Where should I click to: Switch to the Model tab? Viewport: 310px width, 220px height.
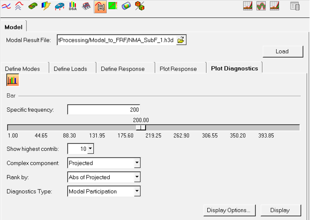pos(13,27)
